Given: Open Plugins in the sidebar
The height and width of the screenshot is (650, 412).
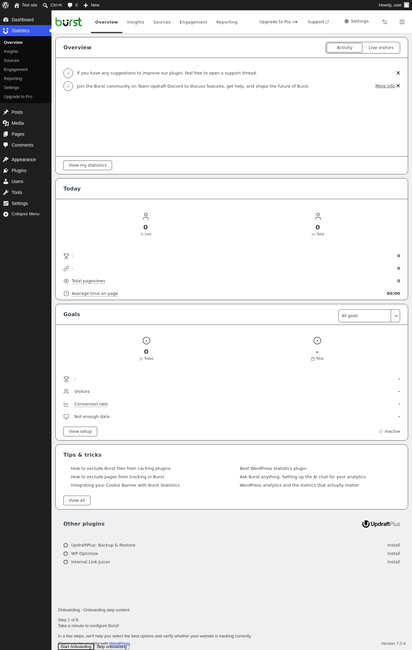Looking at the screenshot, I should click(26, 170).
